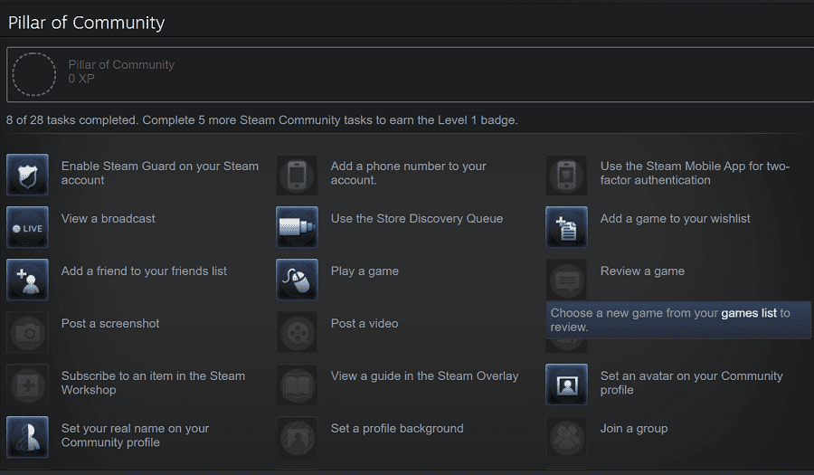The height and width of the screenshot is (475, 814).
Task: Select the Review a game task text
Action: 642,271
